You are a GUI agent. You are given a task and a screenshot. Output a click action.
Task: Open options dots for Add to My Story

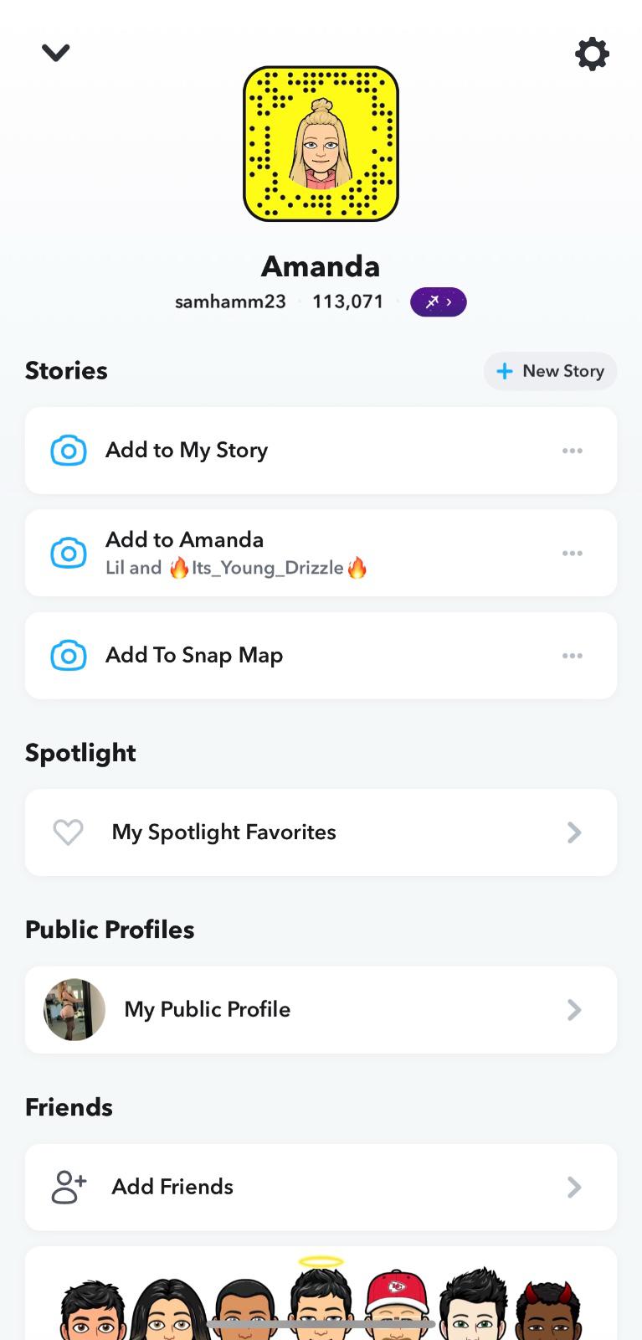573,451
